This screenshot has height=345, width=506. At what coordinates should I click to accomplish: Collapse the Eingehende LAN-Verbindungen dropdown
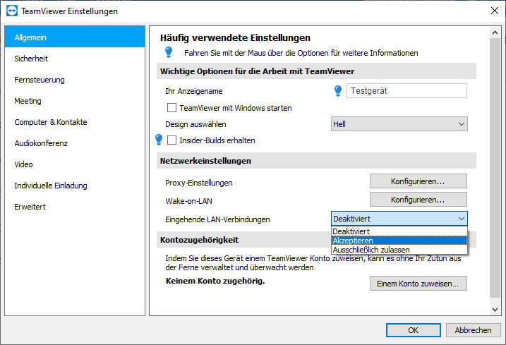tap(399, 219)
